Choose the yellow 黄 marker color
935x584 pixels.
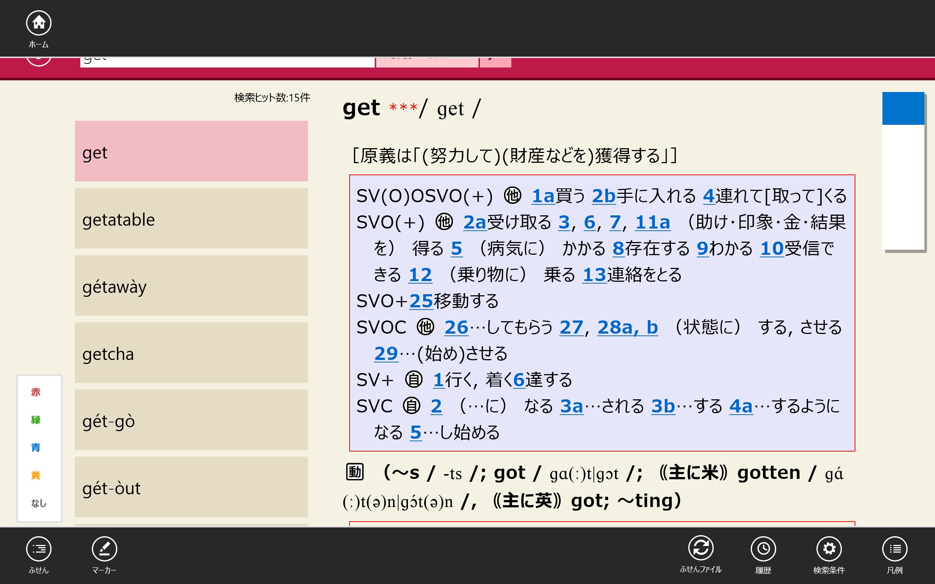pos(35,475)
